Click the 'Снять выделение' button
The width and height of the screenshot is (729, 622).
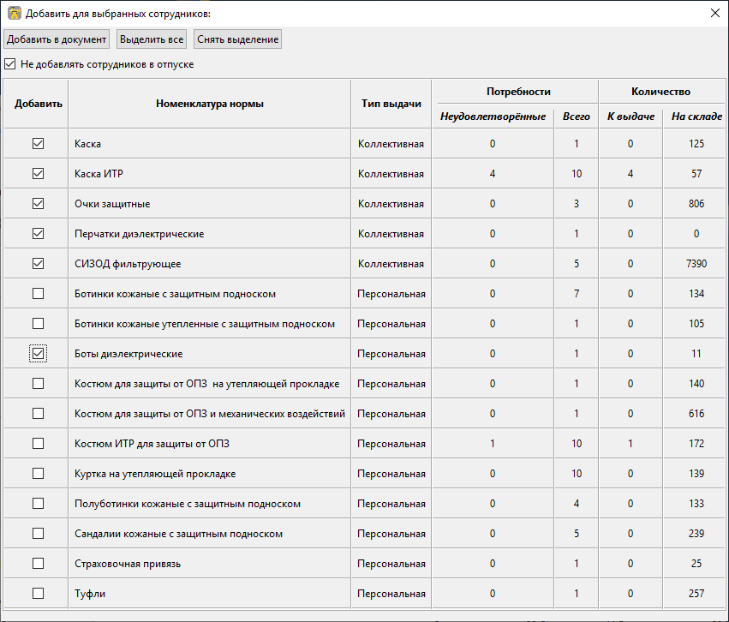click(237, 39)
